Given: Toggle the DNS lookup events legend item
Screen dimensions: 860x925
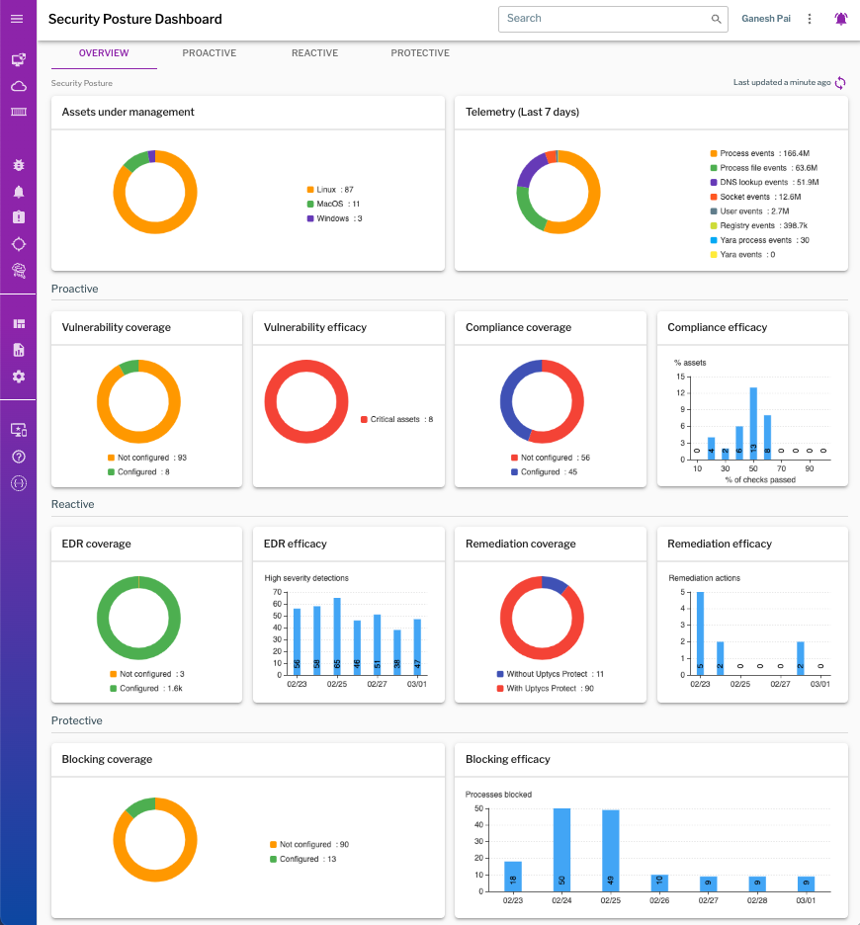Looking at the screenshot, I should [763, 183].
